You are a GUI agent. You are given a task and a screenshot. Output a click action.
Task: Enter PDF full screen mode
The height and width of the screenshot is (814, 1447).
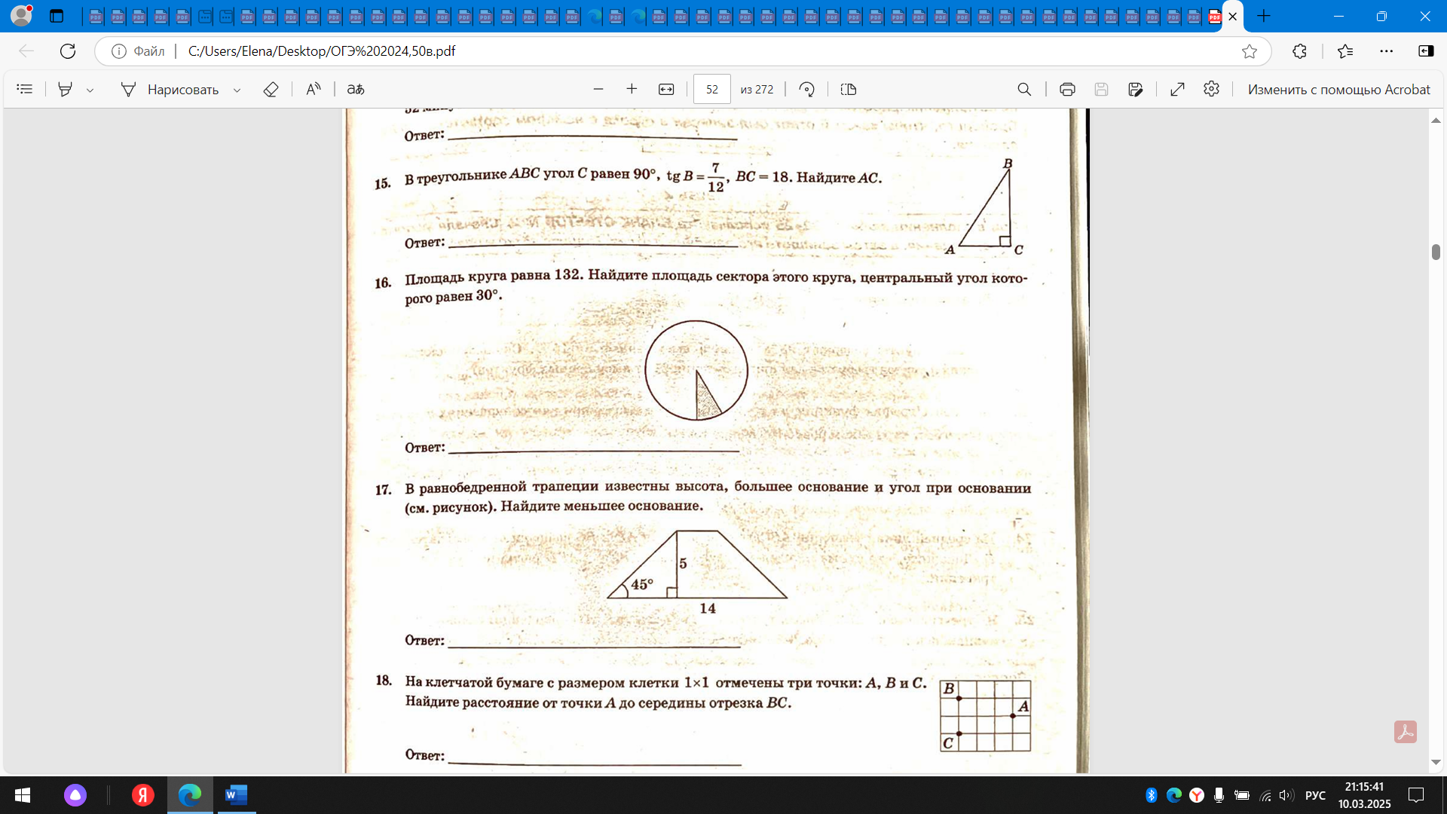click(x=1177, y=89)
